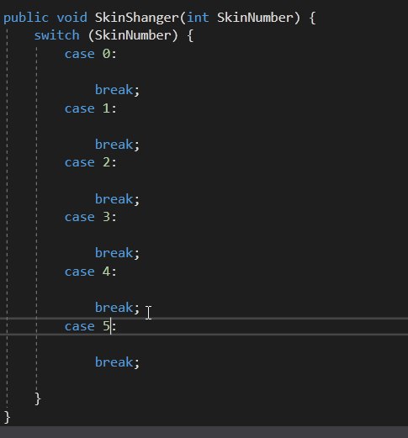Place cursor on 'case 3:' line
The height and width of the screenshot is (438, 408).
point(91,217)
